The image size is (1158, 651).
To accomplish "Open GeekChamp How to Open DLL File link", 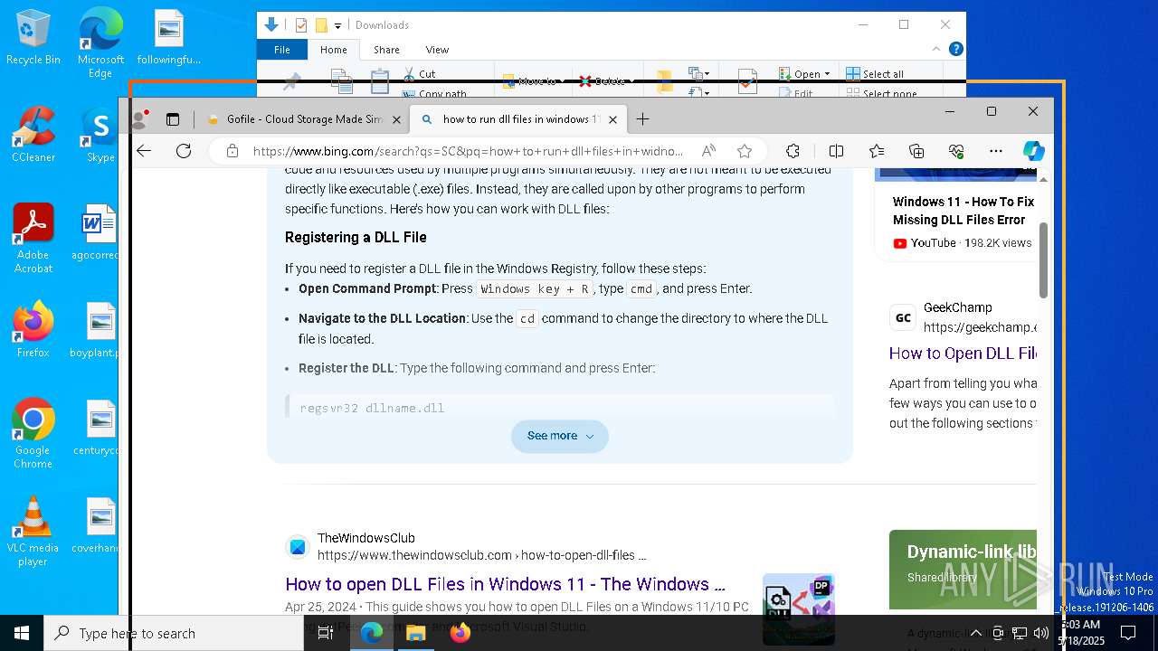I will pos(963,354).
